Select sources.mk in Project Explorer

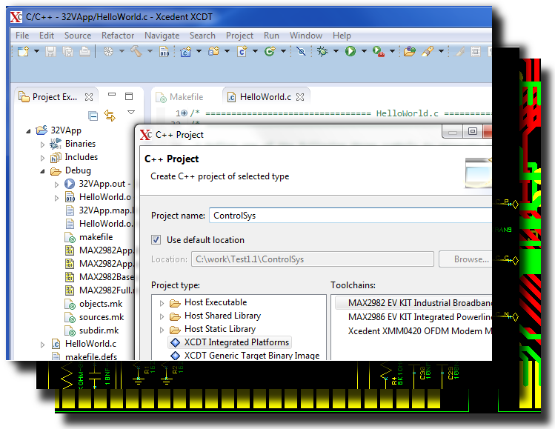[95, 317]
